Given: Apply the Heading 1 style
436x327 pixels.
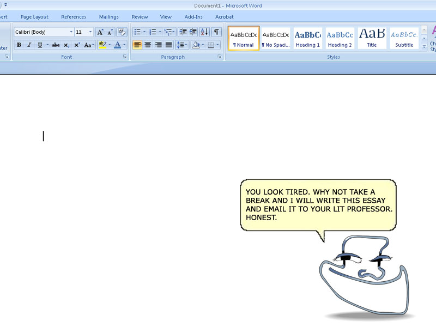Looking at the screenshot, I should click(x=308, y=38).
